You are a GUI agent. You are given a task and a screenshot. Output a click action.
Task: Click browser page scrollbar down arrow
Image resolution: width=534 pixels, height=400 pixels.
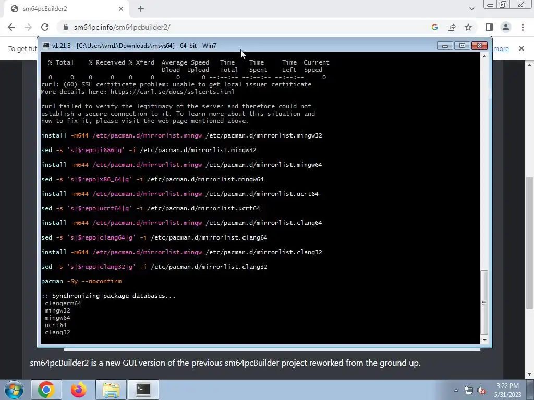(529, 375)
